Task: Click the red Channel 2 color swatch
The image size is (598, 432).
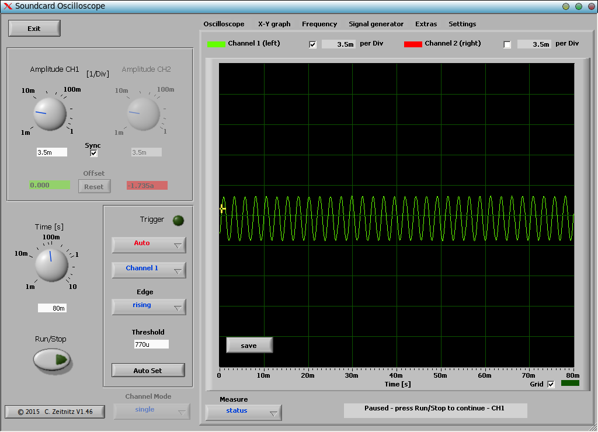Action: click(x=413, y=44)
